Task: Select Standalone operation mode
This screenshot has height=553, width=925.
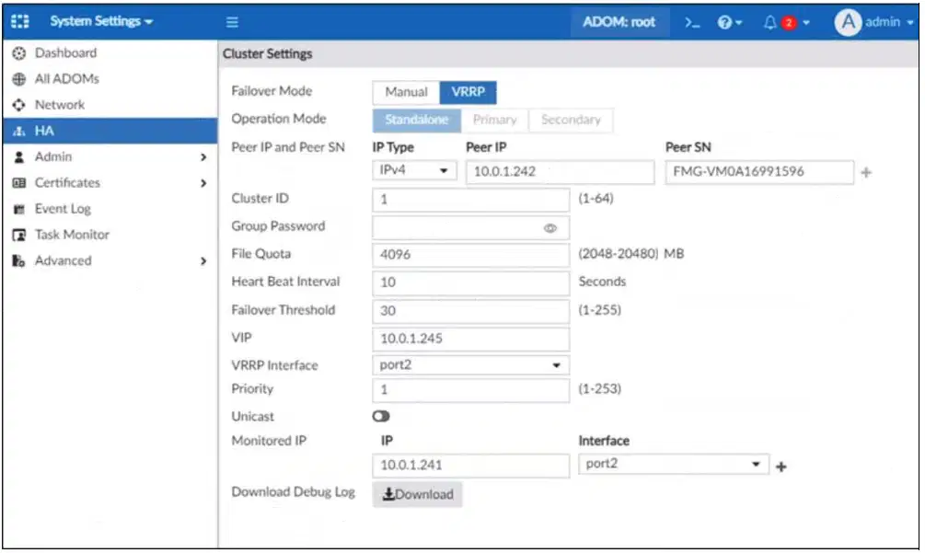Action: click(x=417, y=120)
